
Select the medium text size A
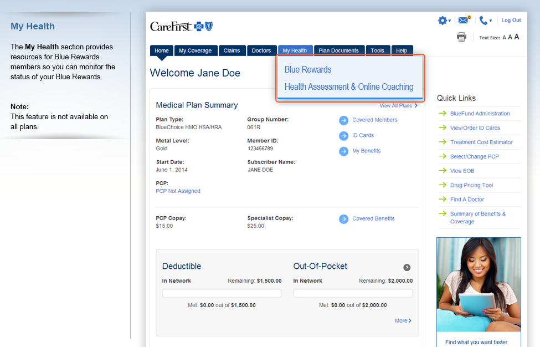click(x=510, y=37)
